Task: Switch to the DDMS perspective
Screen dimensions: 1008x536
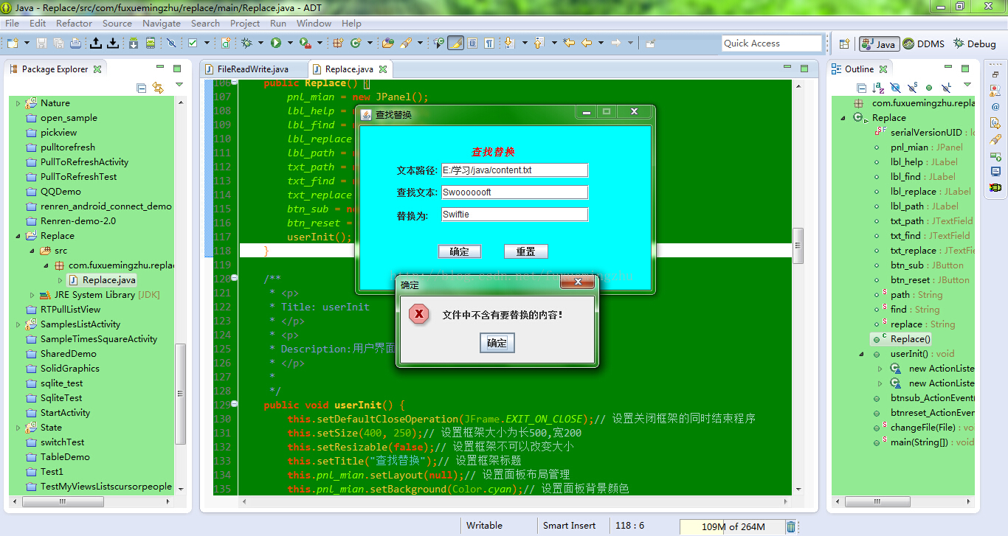Action: (923, 43)
